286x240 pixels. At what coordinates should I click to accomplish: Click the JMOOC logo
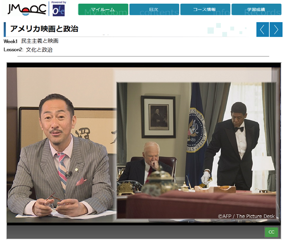pyautogui.click(x=27, y=9)
